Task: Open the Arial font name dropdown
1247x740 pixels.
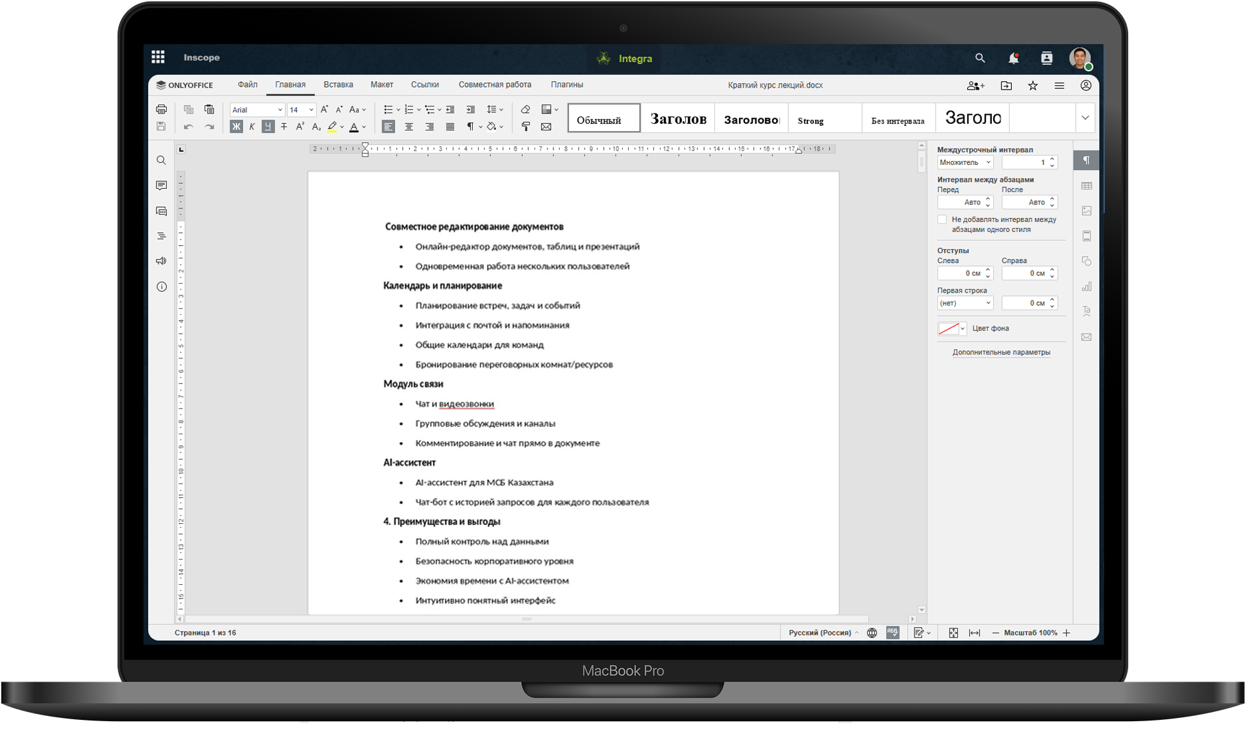Action: 257,110
